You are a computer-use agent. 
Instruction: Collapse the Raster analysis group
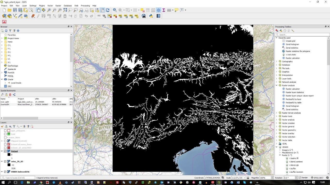[277, 85]
